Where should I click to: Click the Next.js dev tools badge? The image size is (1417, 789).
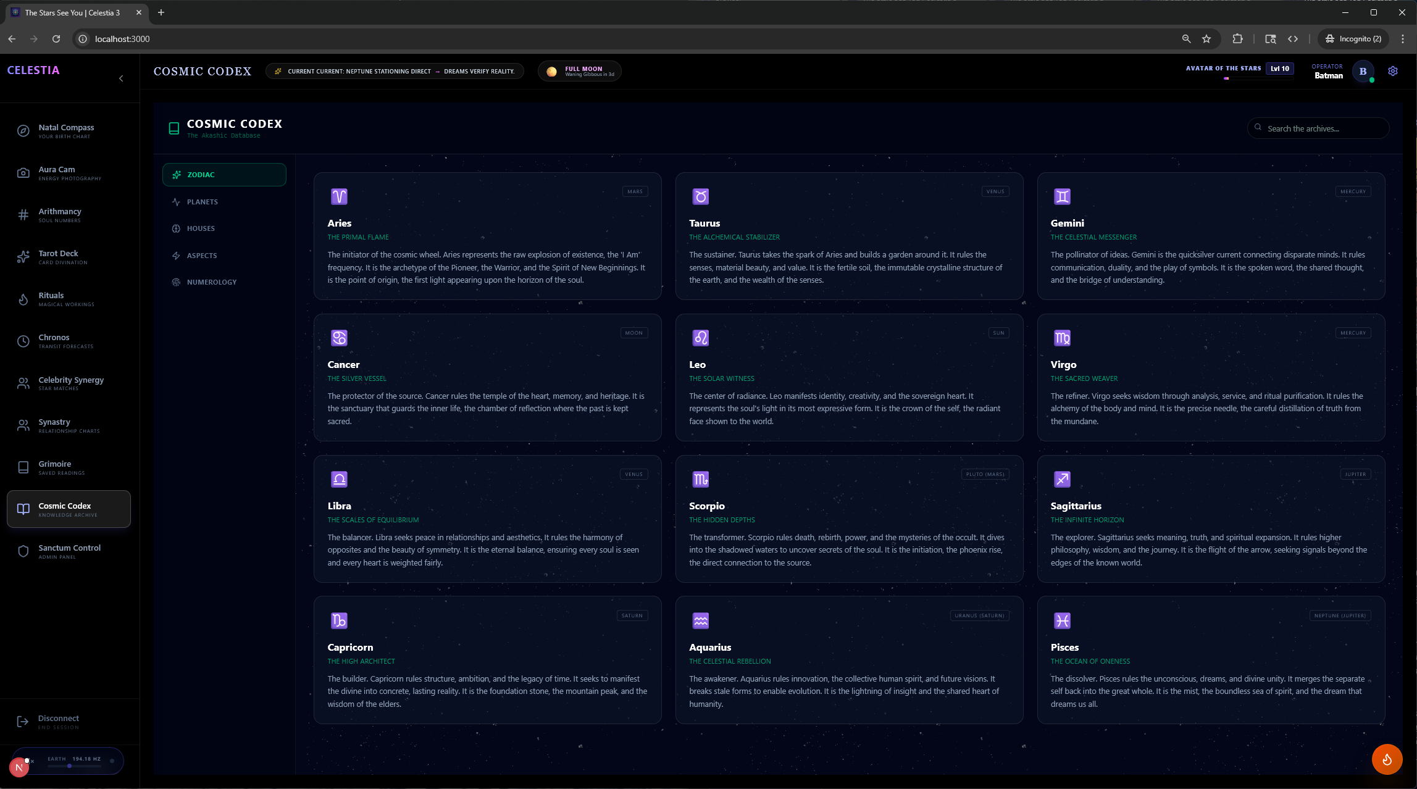coord(19,767)
